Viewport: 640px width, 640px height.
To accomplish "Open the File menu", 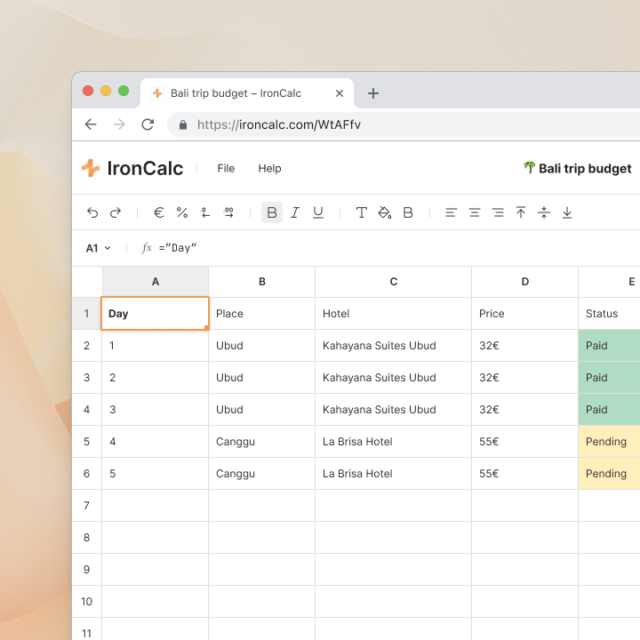I will coord(226,169).
